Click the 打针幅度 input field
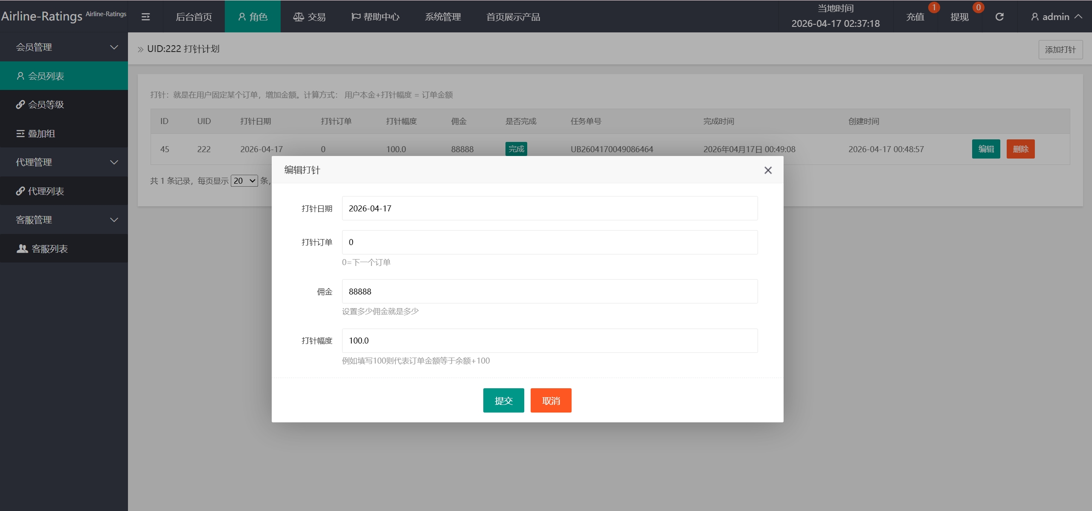Screen dimensions: 1092x511 point(549,341)
